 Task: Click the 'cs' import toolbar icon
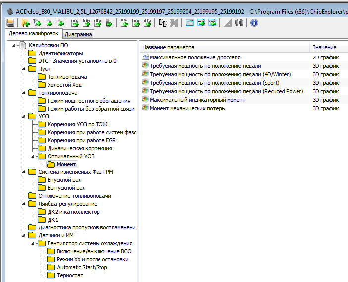[125, 23]
